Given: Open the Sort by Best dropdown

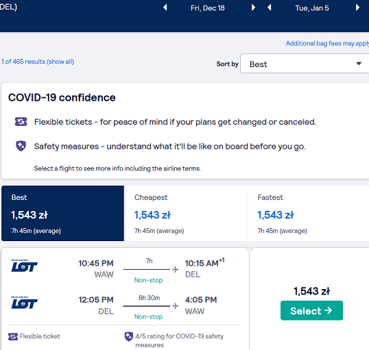Looking at the screenshot, I should pyautogui.click(x=305, y=64).
